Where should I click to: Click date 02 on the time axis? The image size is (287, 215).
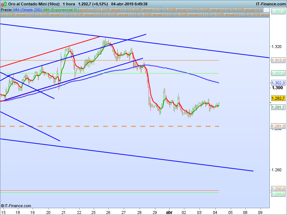pyautogui.click(x=184, y=212)
